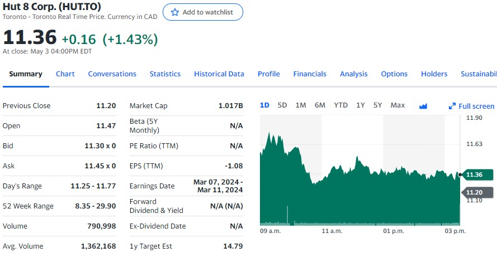Open the Chart tab

point(65,74)
